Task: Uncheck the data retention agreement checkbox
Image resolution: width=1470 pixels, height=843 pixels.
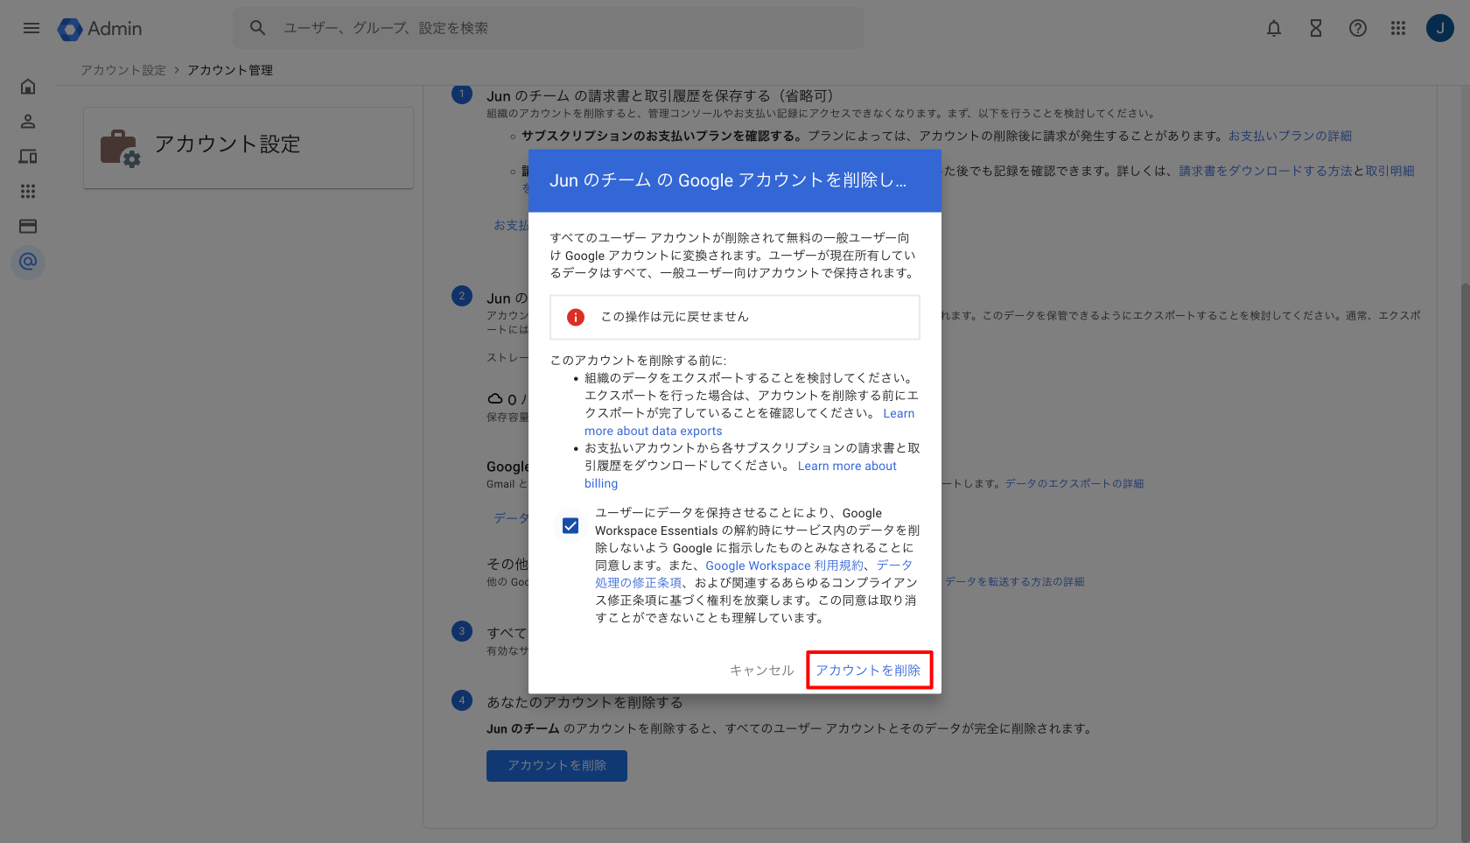Action: point(570,526)
